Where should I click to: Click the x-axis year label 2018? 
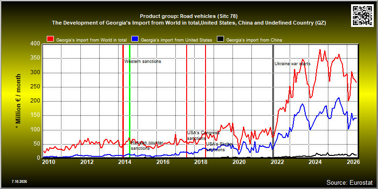point(201,162)
